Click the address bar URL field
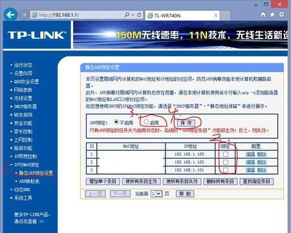 [x=78, y=15]
